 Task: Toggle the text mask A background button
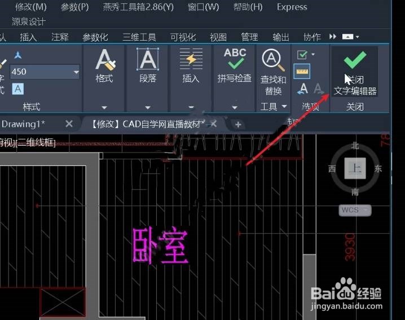18,89
